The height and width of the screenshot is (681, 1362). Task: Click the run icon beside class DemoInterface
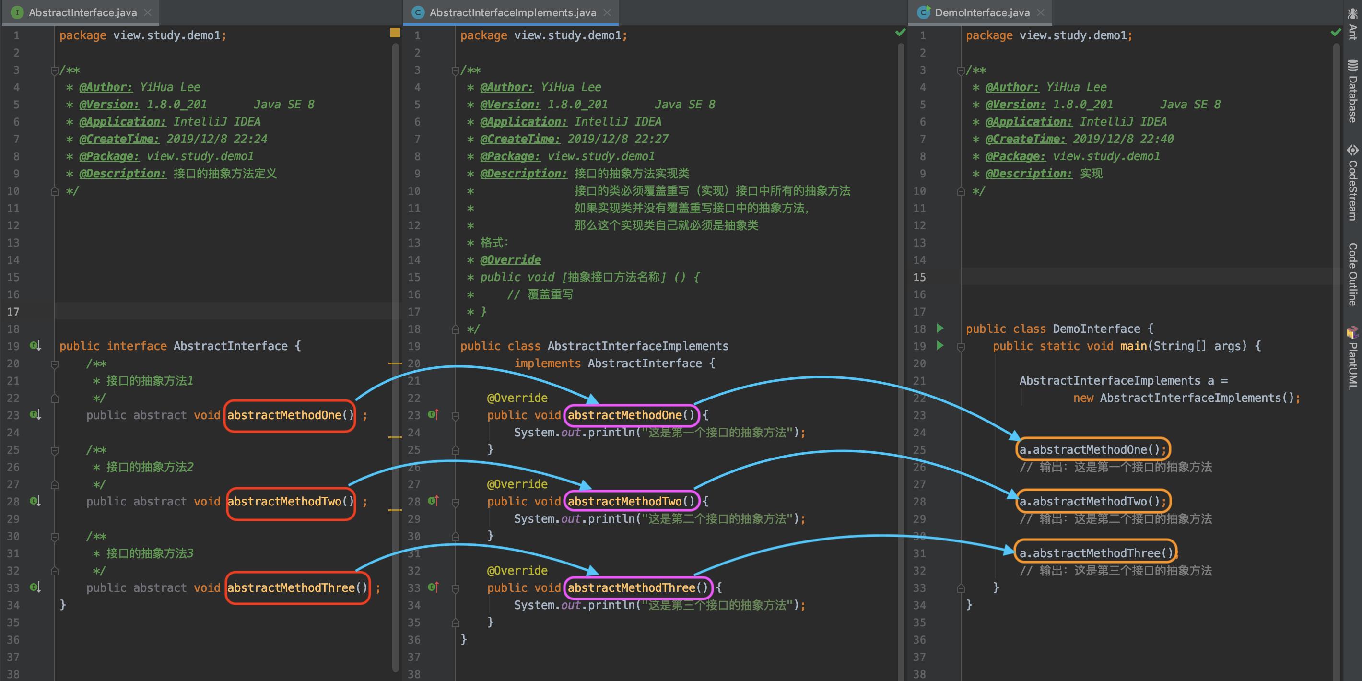click(940, 329)
